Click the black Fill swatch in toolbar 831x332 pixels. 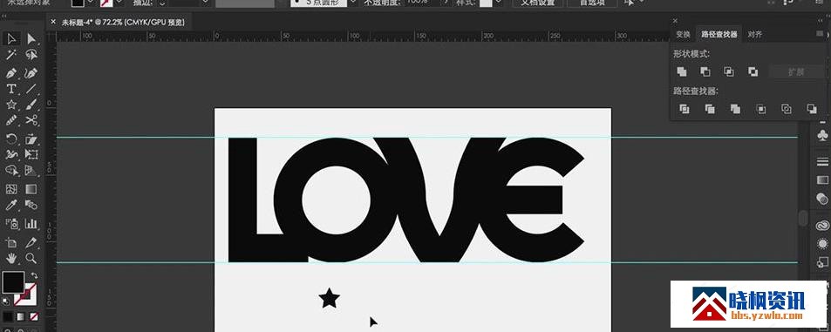click(x=13, y=282)
